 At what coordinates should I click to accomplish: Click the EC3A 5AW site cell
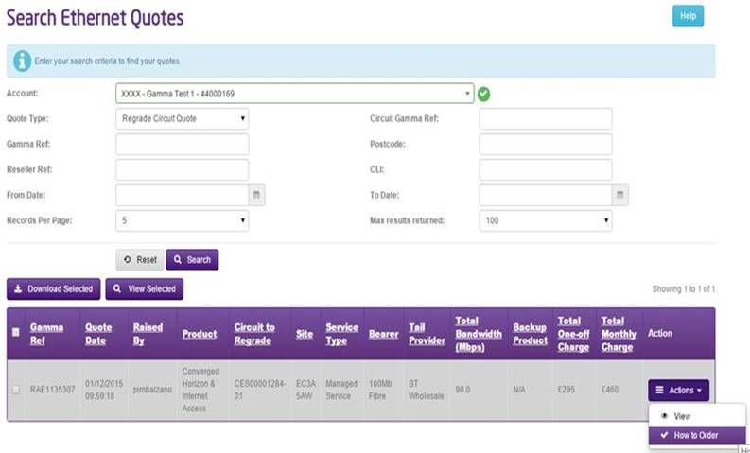pos(305,390)
